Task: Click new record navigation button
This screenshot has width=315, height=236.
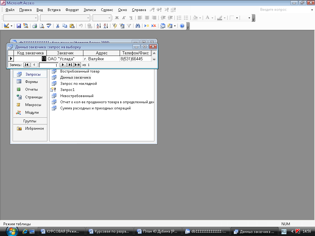Action: [x=77, y=65]
